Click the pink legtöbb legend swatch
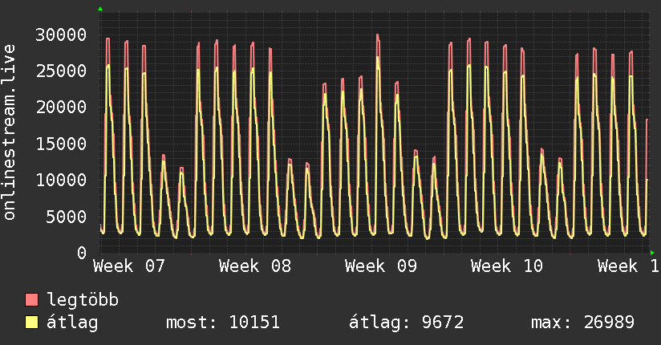The height and width of the screenshot is (345, 661). (x=31, y=300)
